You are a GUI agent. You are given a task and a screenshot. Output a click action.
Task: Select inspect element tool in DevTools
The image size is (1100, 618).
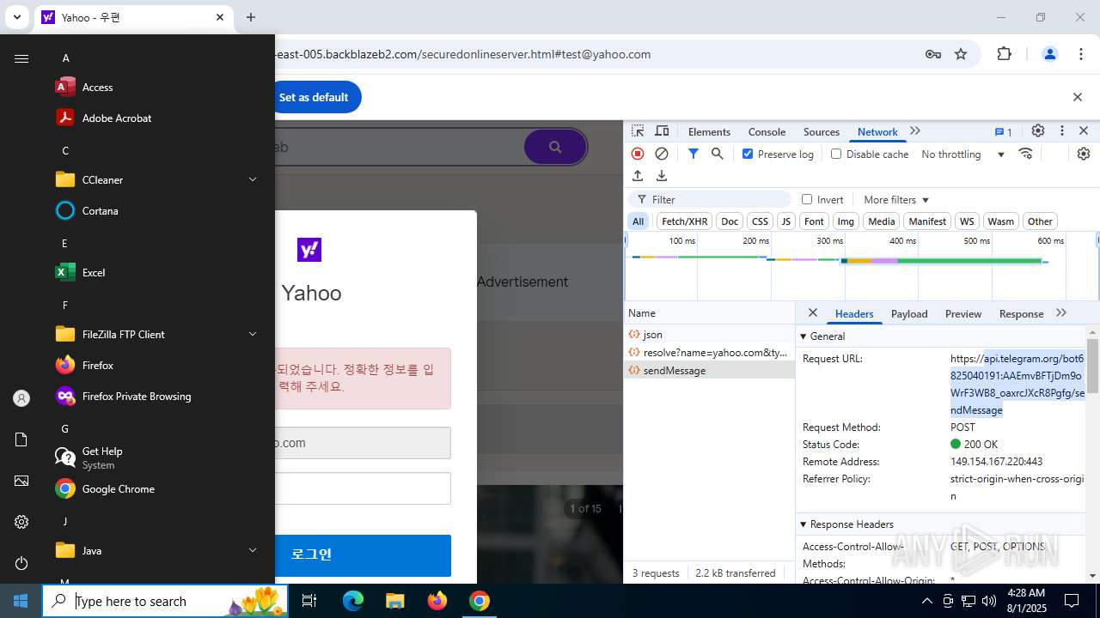point(638,131)
